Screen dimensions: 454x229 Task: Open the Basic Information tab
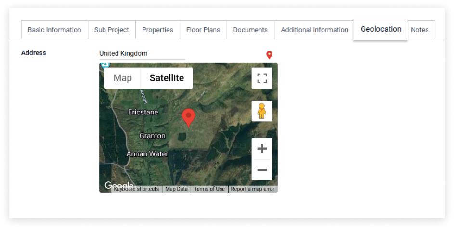point(54,30)
